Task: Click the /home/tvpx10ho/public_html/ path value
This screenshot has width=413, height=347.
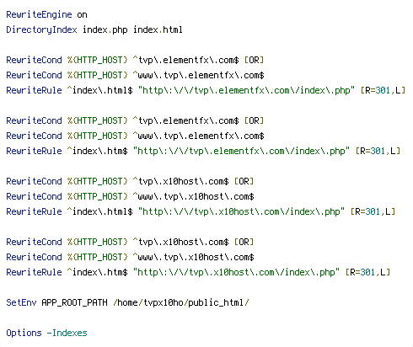Action: 181,302
